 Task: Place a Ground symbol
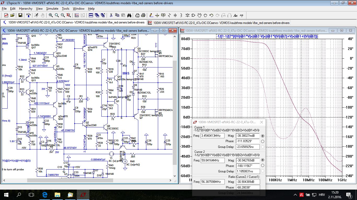coord(157,15)
